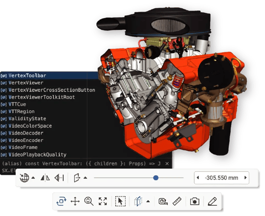The height and width of the screenshot is (216, 265).
Task: Decrease offset with the left arrow
Action: point(198,178)
